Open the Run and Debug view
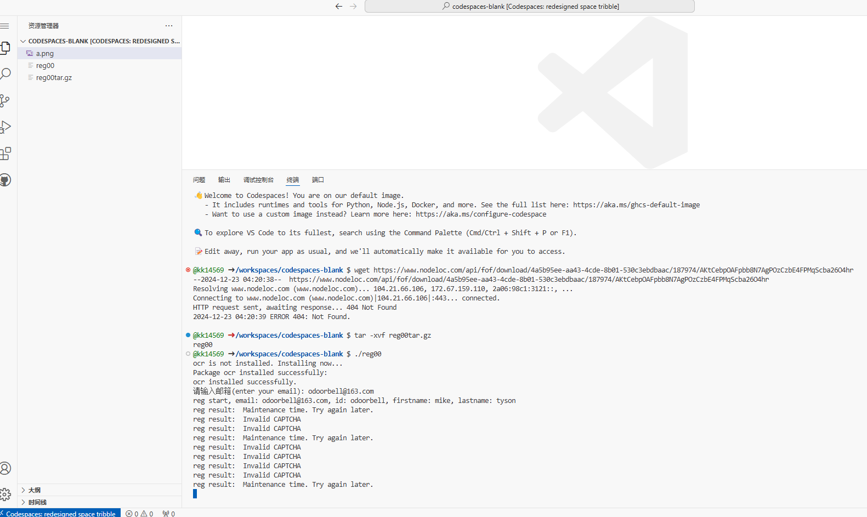 (5, 127)
